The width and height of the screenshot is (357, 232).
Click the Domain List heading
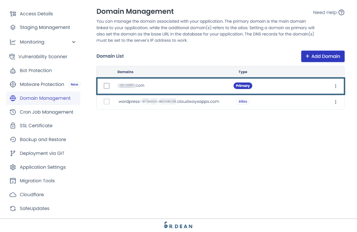coord(110,56)
